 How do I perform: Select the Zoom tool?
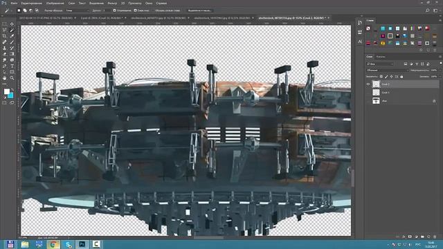[x=12, y=78]
